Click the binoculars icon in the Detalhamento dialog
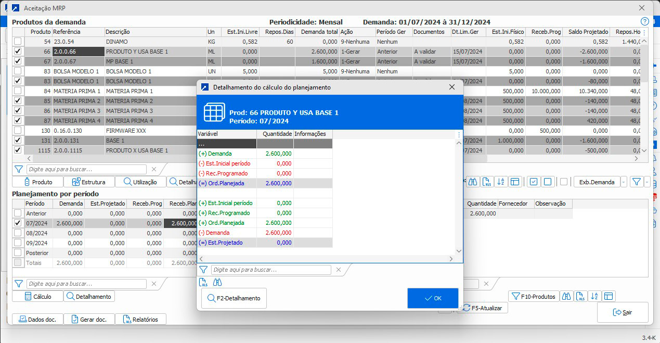This screenshot has height=343, width=660. [217, 282]
